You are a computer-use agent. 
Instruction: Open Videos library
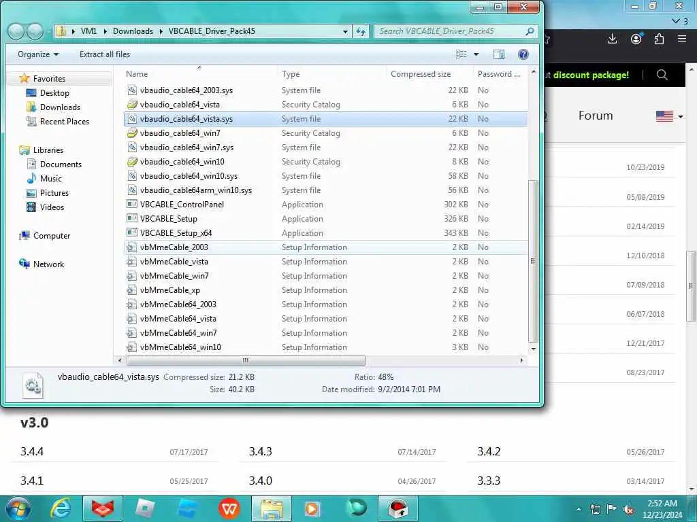[x=52, y=207]
